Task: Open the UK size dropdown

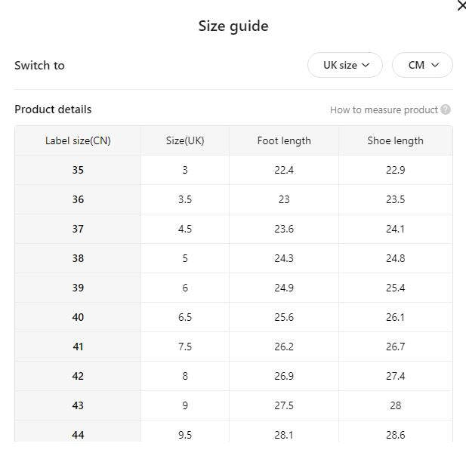Action: pyautogui.click(x=345, y=65)
